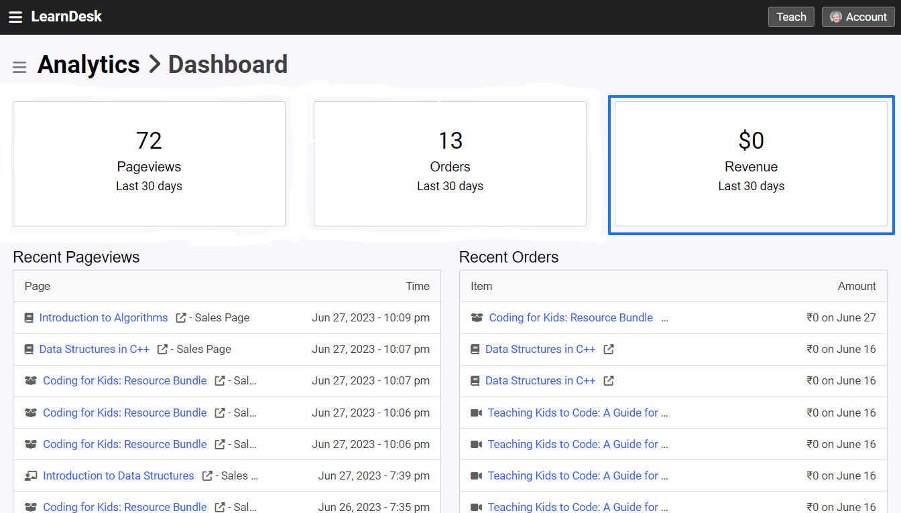The width and height of the screenshot is (901, 513).
Task: Click the book icon beside Data Structures in C++ pageview
Action: point(29,349)
